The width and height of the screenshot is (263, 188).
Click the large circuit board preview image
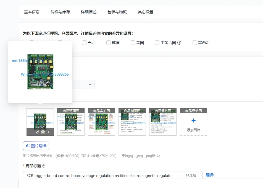(x=40, y=72)
